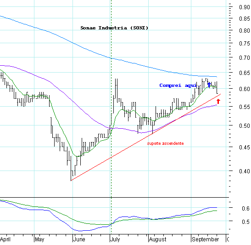Select the 0.70 price axis label
This screenshot has width=251, height=245.
click(245, 58)
